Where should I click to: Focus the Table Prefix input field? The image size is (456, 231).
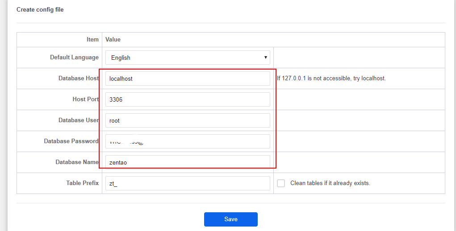pyautogui.click(x=188, y=183)
